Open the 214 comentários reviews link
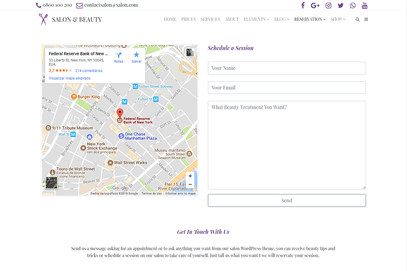 (89, 71)
